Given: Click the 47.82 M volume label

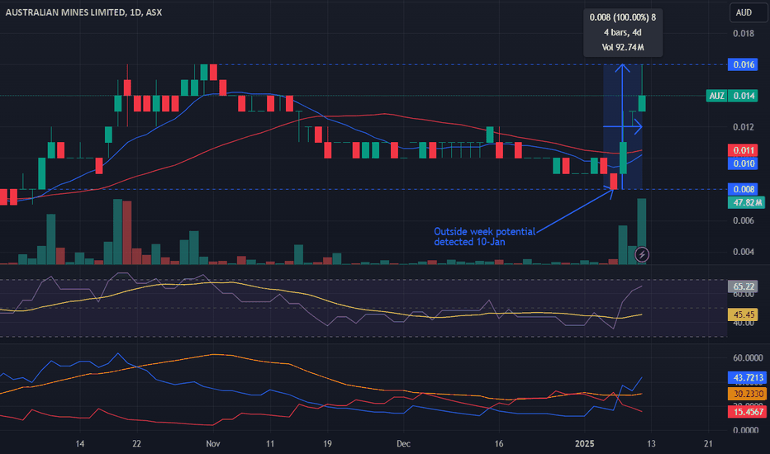Looking at the screenshot, I should point(746,202).
